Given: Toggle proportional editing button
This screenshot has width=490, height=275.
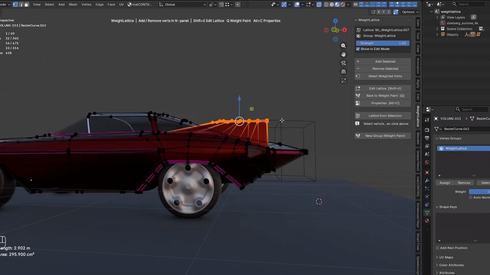Looking at the screenshot, I should 238,5.
